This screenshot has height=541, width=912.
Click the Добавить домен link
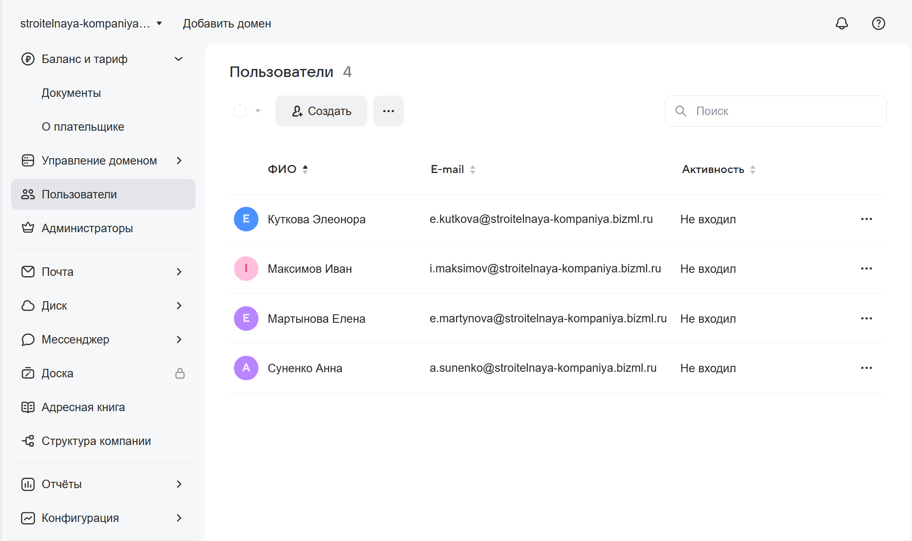(227, 24)
